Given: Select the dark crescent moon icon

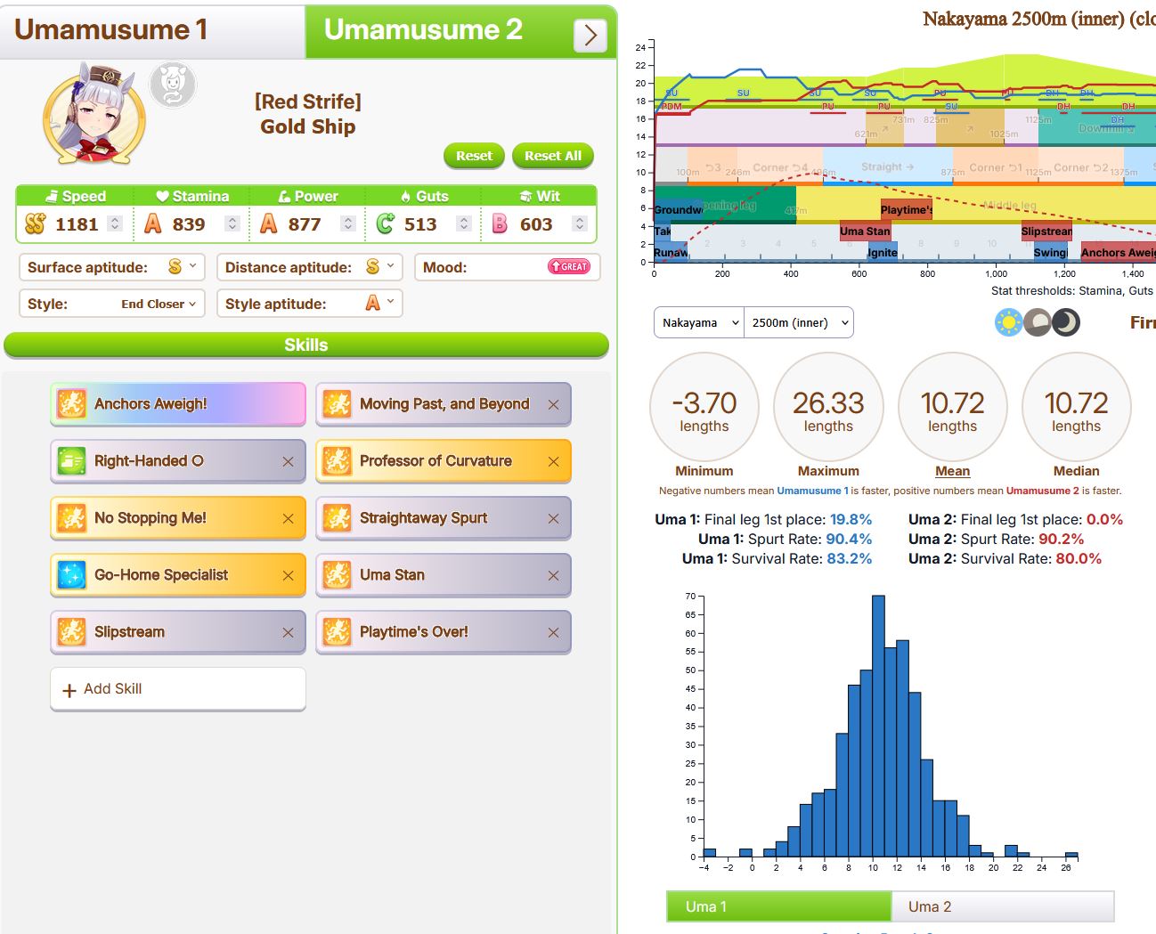Looking at the screenshot, I should coord(1065,322).
